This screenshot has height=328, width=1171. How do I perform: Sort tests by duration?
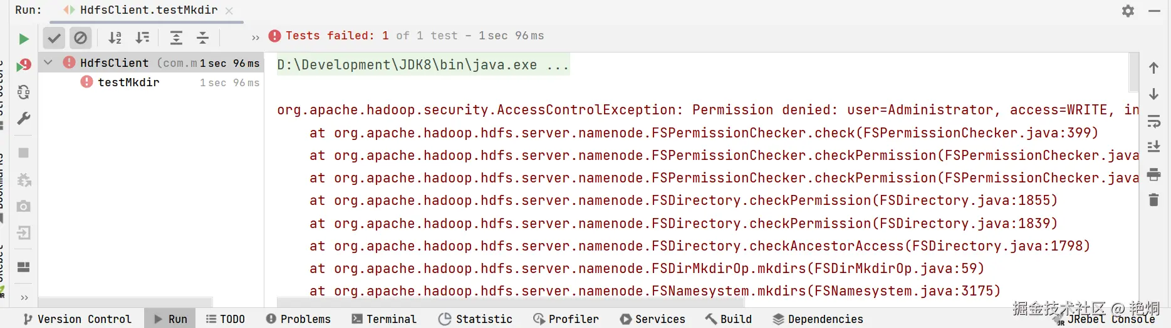click(143, 38)
